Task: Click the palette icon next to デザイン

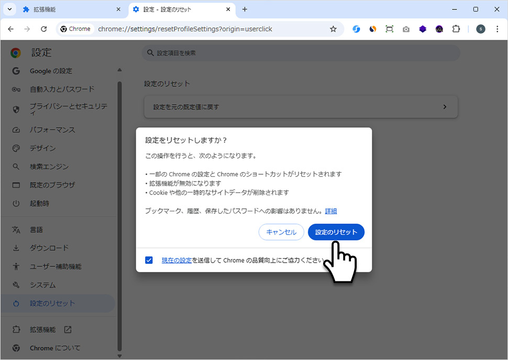Action: pos(16,148)
